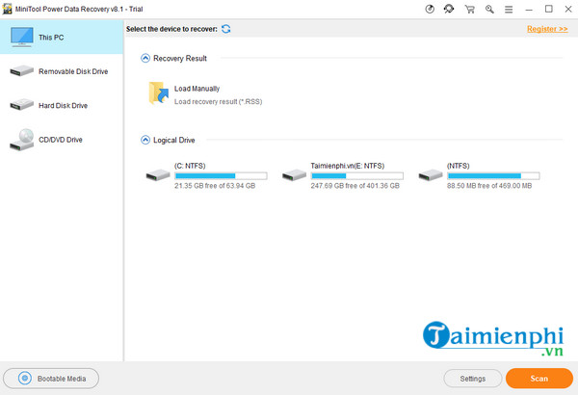Select the C: NTFS drive icon
Screen dimensions: 578x395
(x=157, y=175)
